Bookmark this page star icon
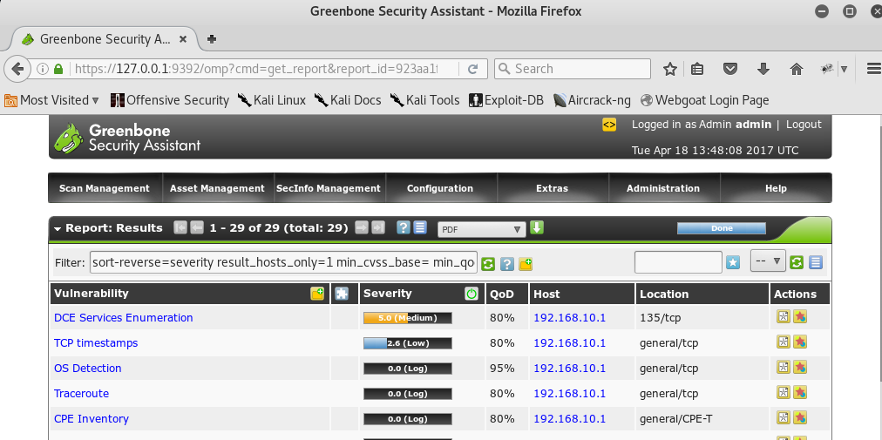 tap(669, 69)
